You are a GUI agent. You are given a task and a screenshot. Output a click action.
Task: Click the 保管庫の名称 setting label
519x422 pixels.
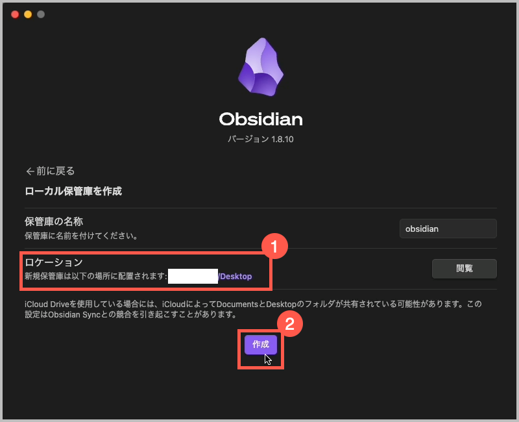54,221
